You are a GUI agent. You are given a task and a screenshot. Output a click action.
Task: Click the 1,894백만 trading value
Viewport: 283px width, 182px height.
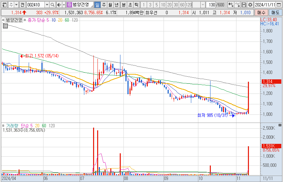click(135, 12)
